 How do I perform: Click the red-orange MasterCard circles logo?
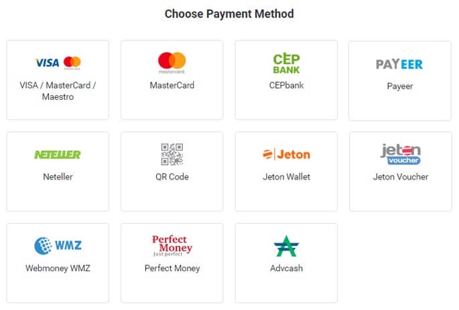pyautogui.click(x=172, y=63)
